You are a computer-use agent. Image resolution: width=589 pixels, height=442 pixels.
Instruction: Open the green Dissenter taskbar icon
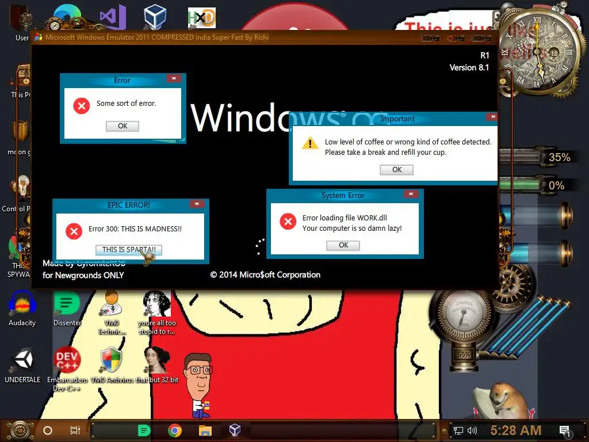coord(144,430)
